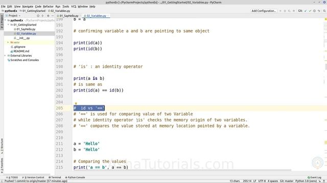Open Git history clock icon
Screen dimensions: 327x183
pos(315,11)
